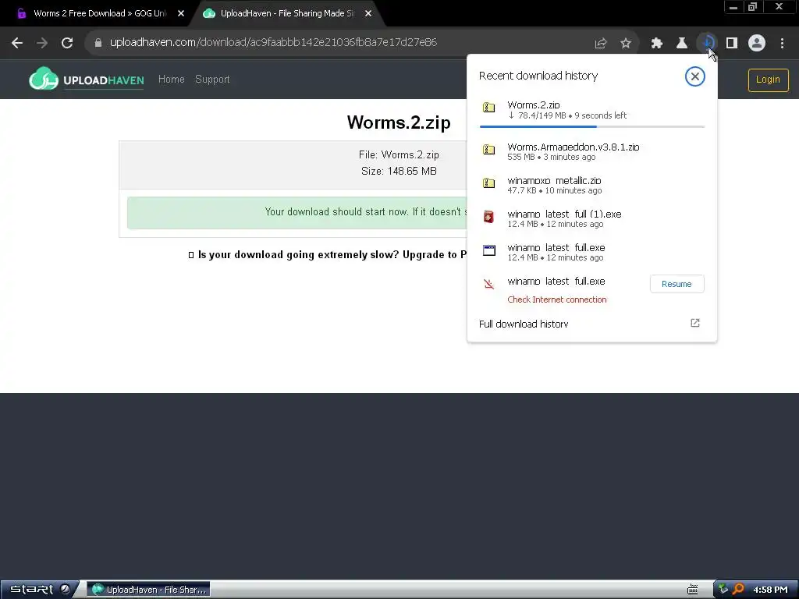Click the Size: 148.65 MB text
Viewport: 799px width, 599px height.
[399, 171]
